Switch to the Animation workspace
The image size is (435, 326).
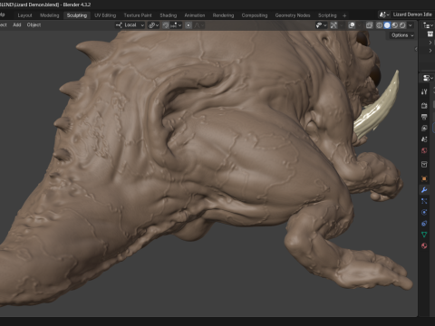pos(195,15)
